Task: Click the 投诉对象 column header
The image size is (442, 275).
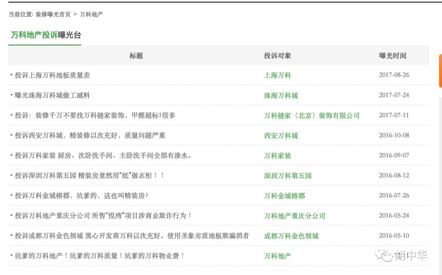Action: [277, 56]
